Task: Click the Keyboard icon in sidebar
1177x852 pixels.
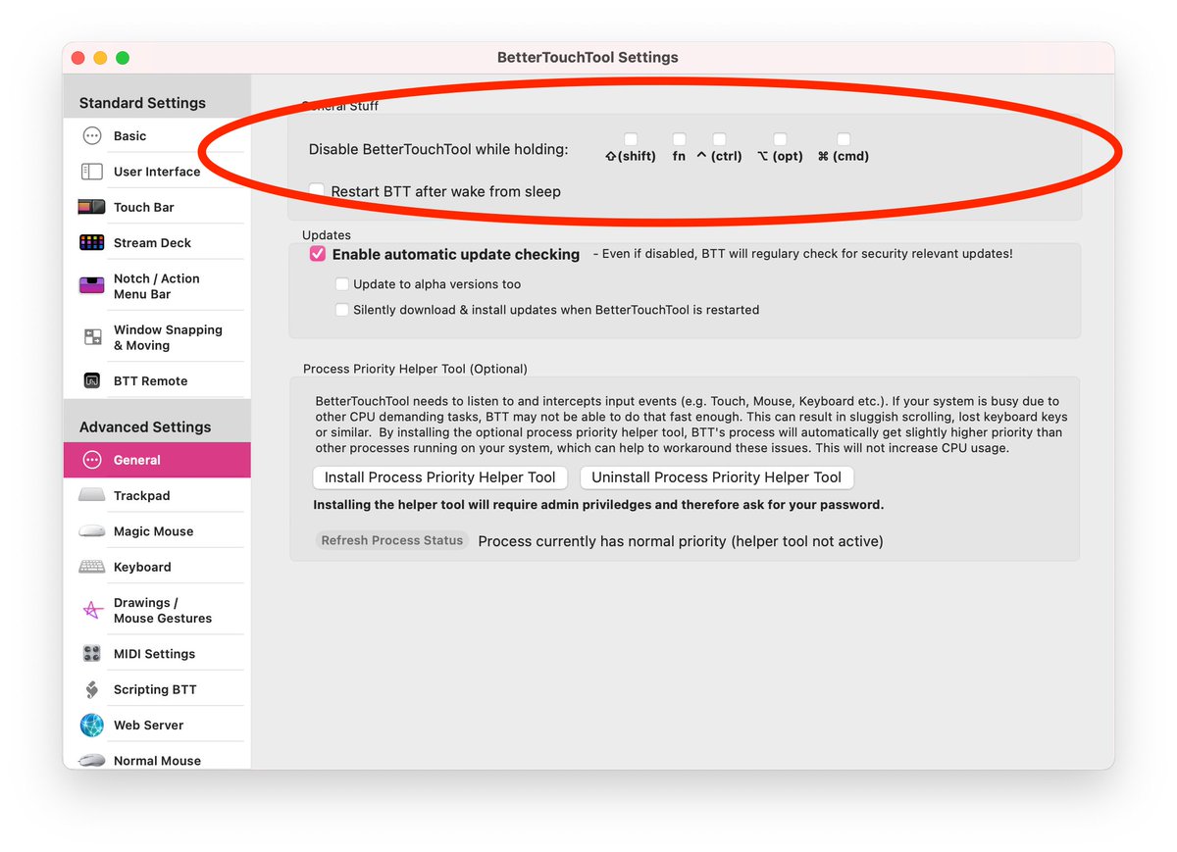Action: (92, 567)
